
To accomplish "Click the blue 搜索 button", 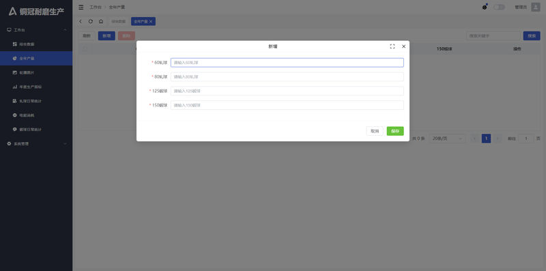I will pyautogui.click(x=532, y=36).
